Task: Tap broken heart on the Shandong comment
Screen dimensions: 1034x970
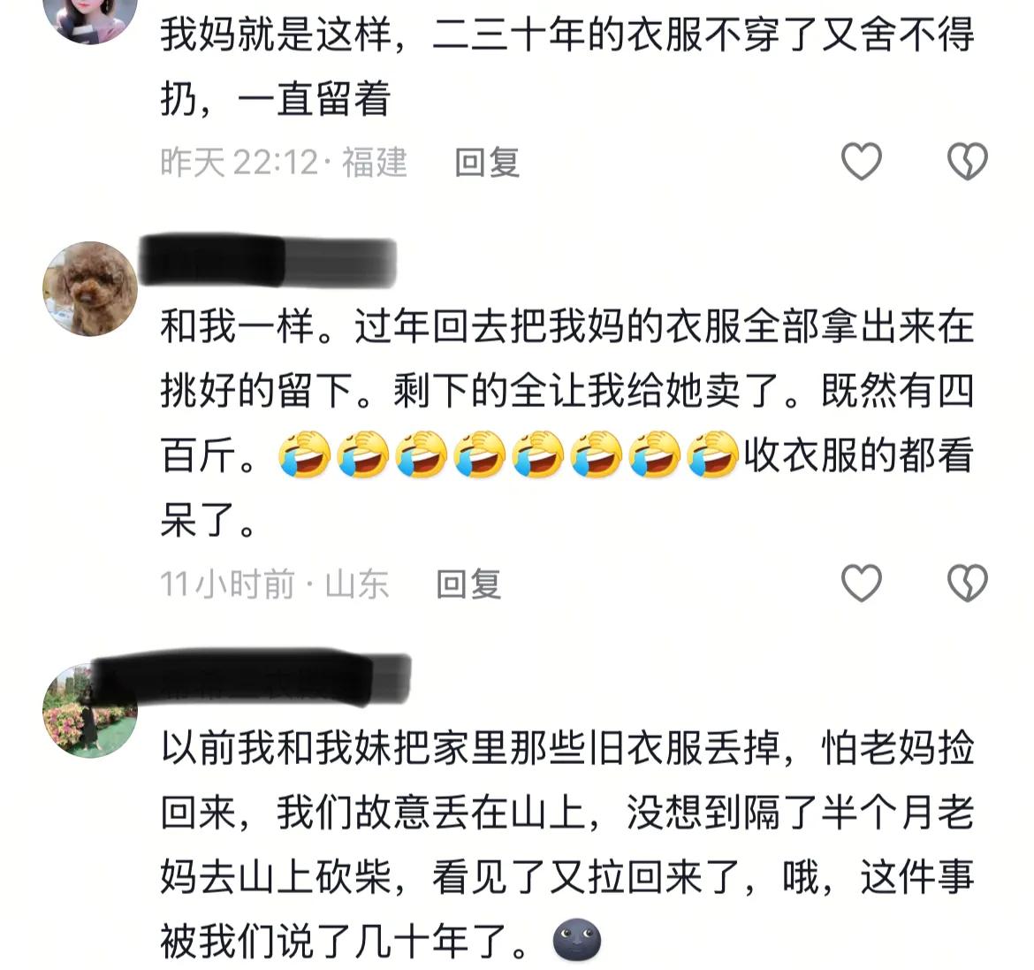Action: coord(967,583)
